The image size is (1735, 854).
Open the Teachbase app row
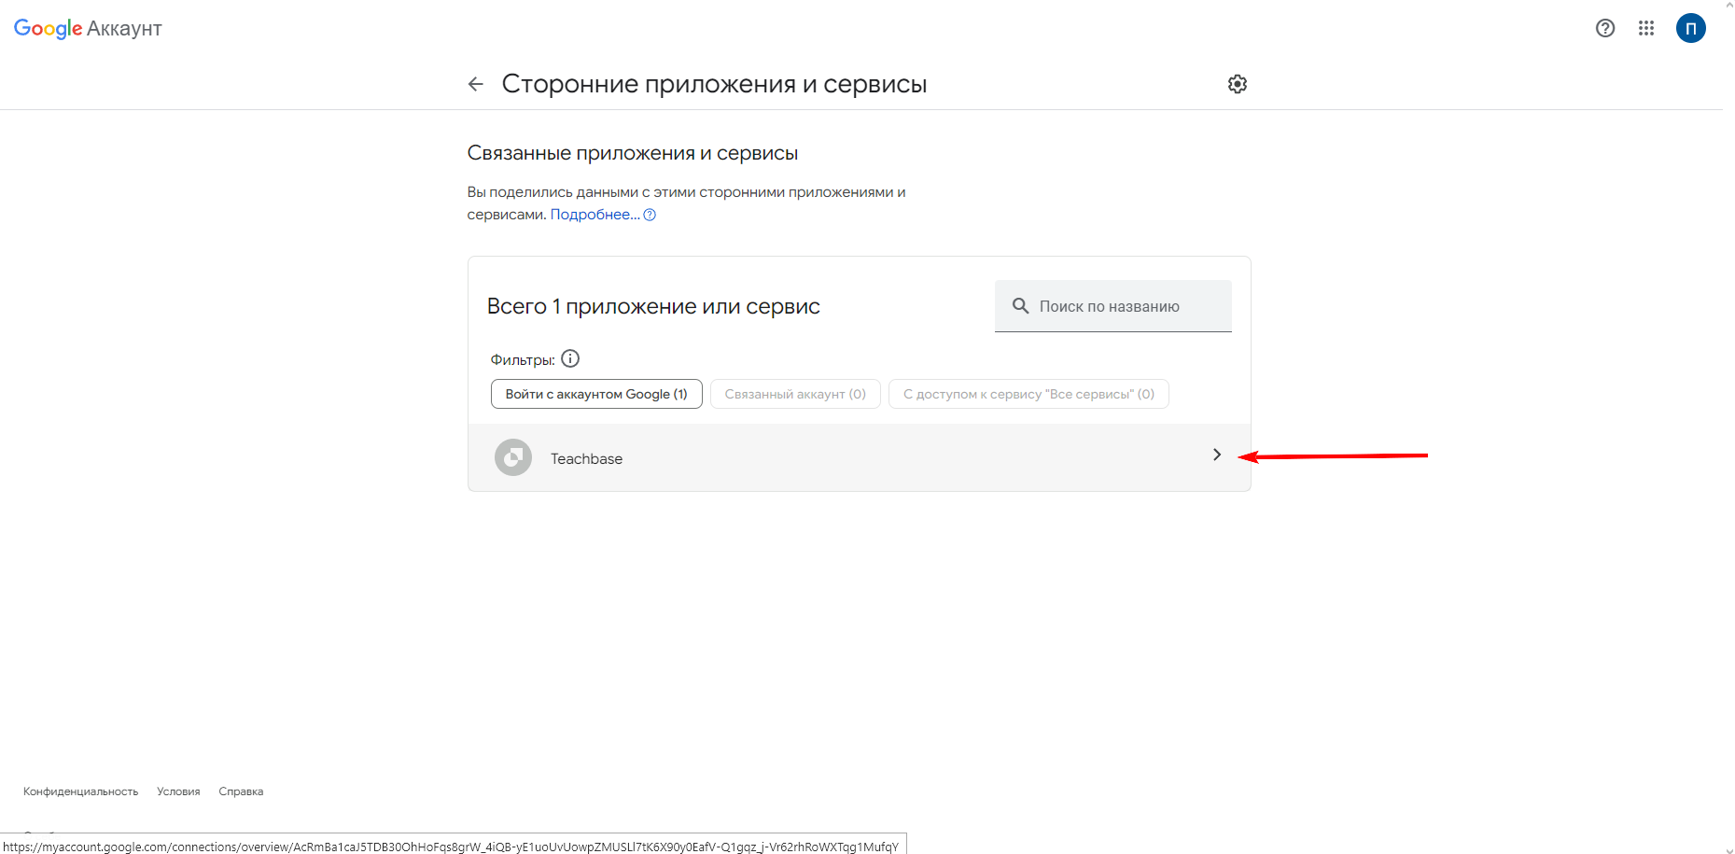coord(859,457)
